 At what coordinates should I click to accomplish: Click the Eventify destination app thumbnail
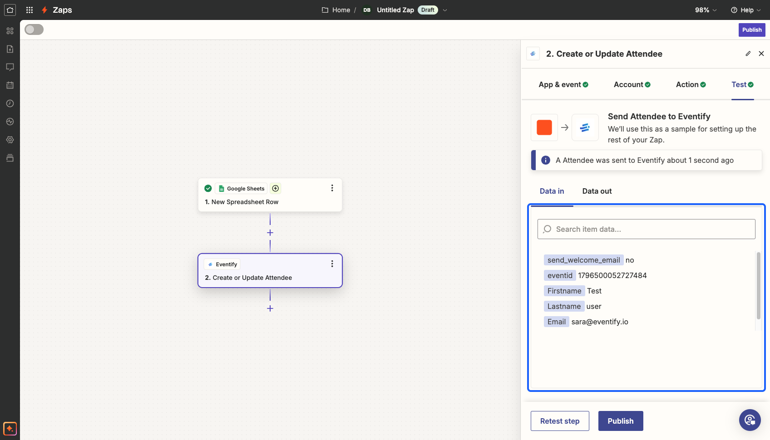click(585, 127)
